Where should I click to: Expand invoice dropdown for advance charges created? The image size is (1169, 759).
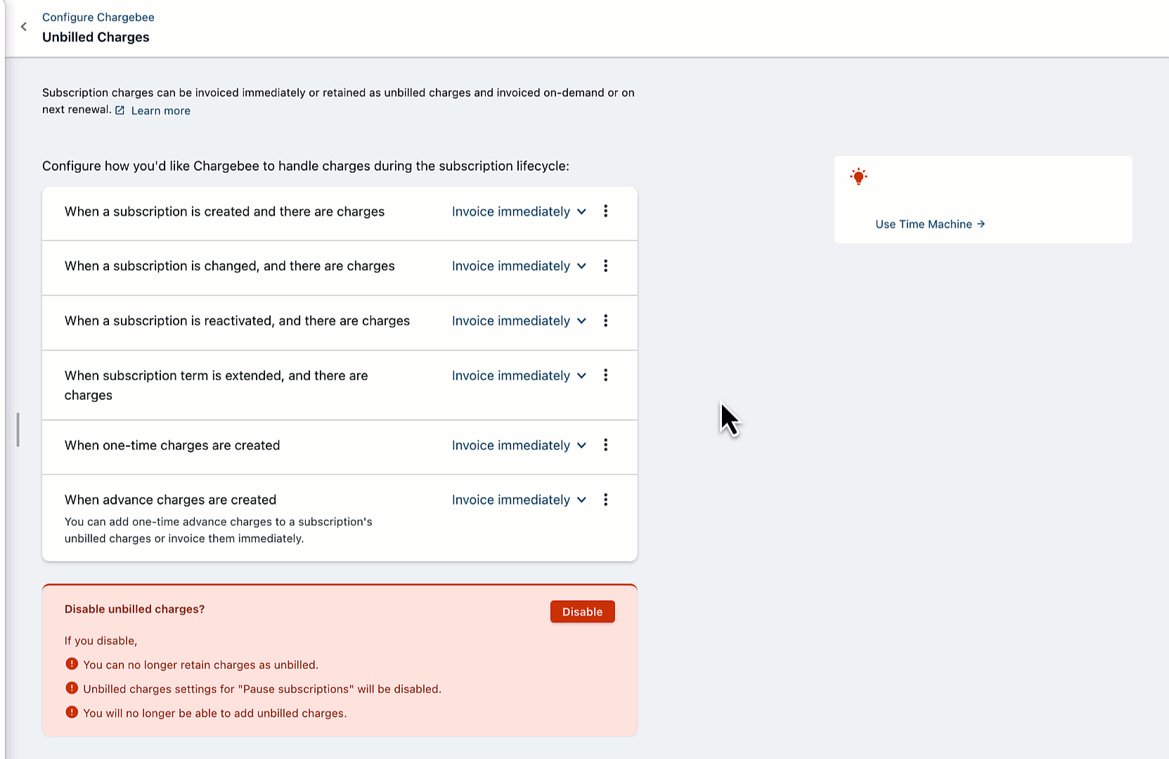click(x=519, y=500)
